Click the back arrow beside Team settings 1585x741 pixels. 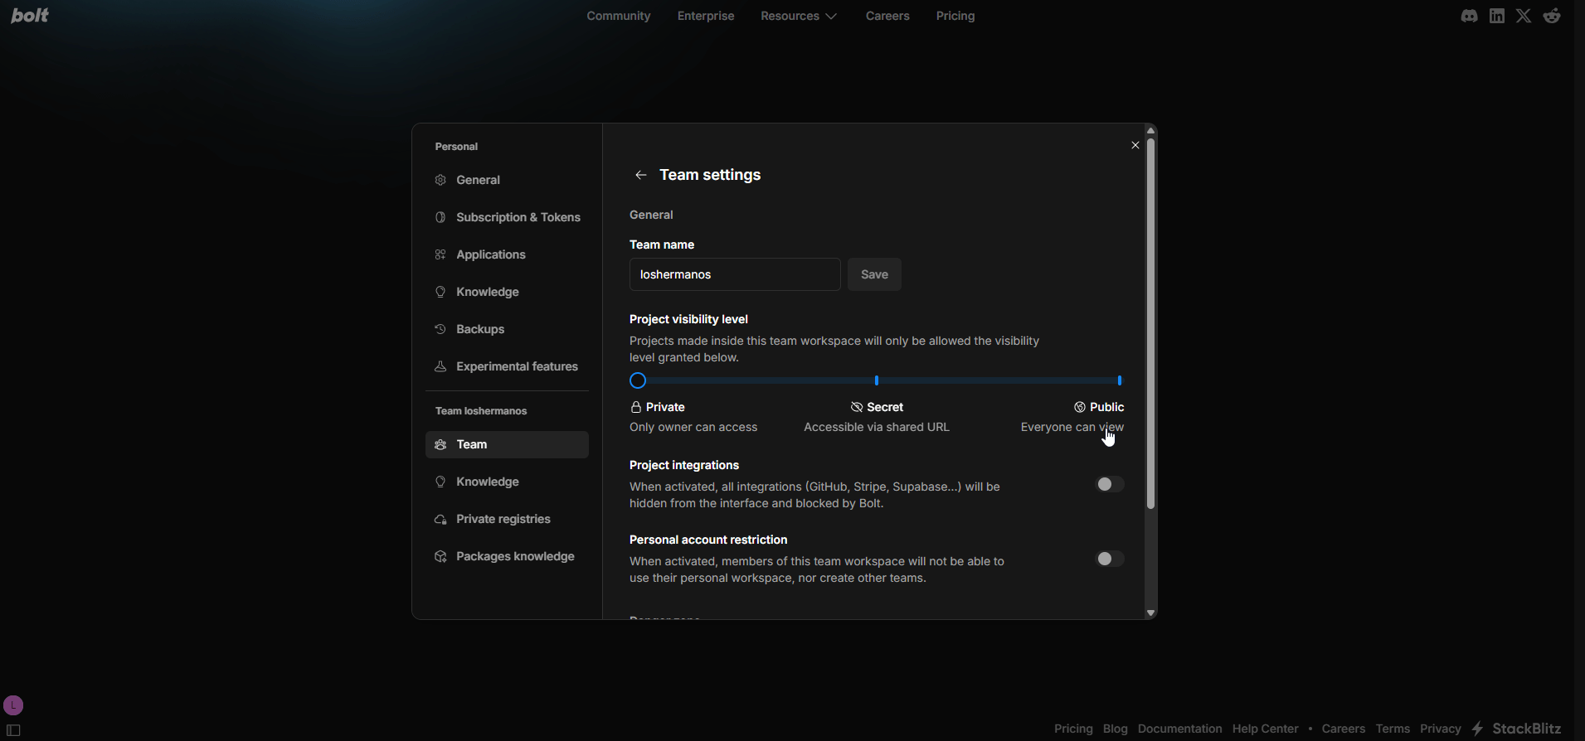pos(640,175)
